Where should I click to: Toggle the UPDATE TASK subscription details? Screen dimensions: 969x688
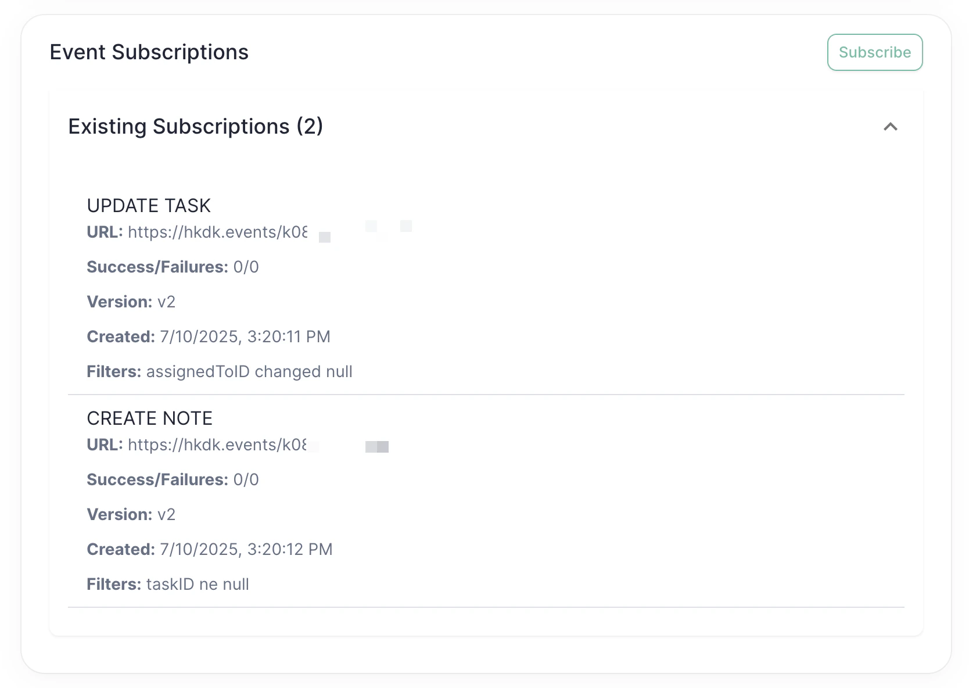[149, 205]
